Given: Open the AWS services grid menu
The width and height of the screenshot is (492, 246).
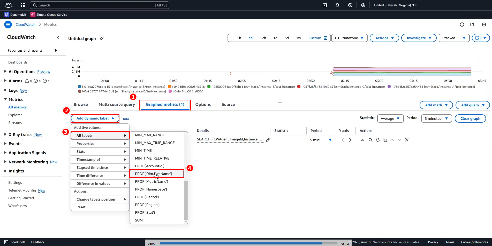Looking at the screenshot, I should 23,5.
